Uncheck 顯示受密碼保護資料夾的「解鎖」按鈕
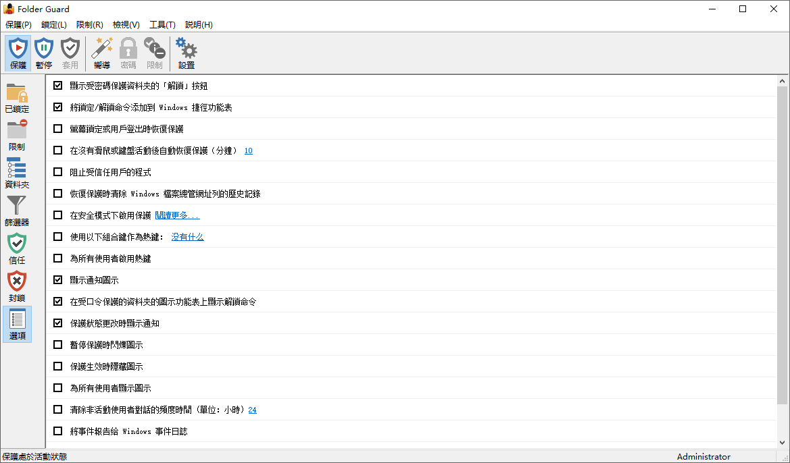This screenshot has height=463, width=790. click(x=58, y=86)
